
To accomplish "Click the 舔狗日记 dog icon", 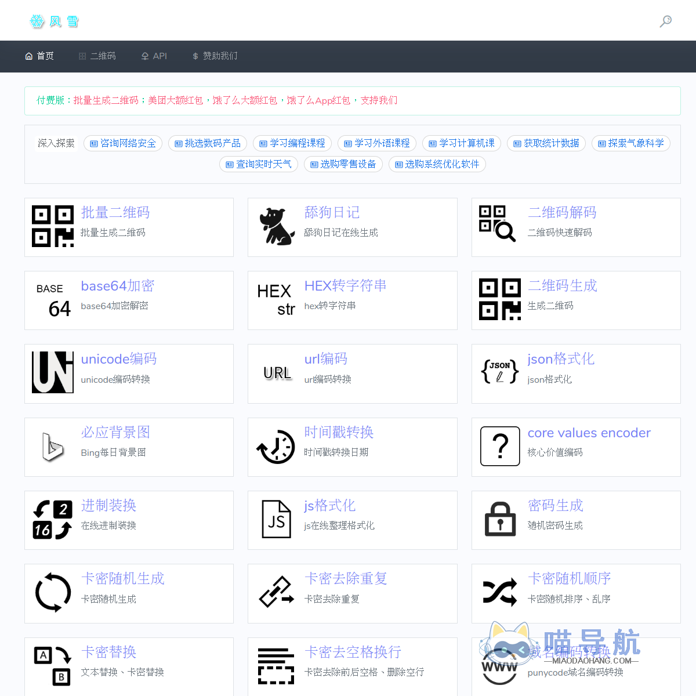I will (x=277, y=226).
